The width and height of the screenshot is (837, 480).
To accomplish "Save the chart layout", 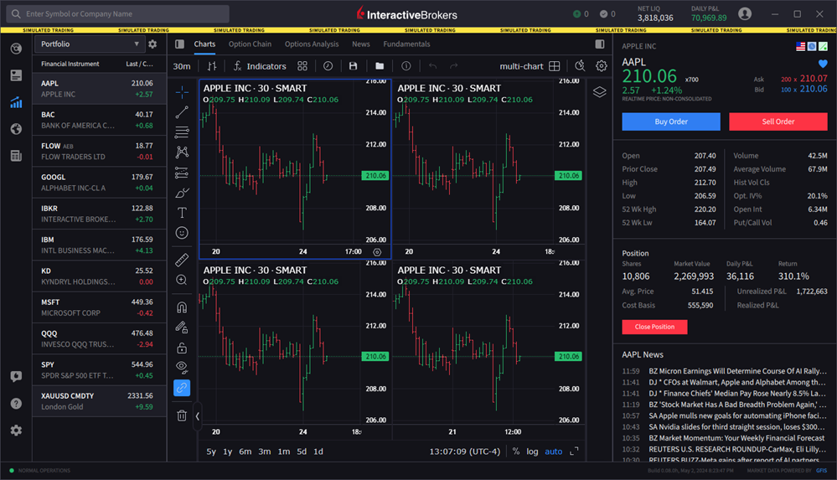I will [353, 66].
